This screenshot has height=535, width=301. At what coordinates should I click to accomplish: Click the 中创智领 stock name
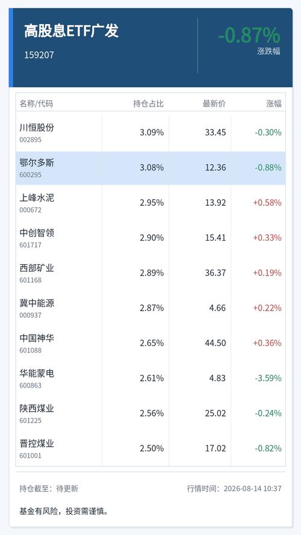pos(37,233)
